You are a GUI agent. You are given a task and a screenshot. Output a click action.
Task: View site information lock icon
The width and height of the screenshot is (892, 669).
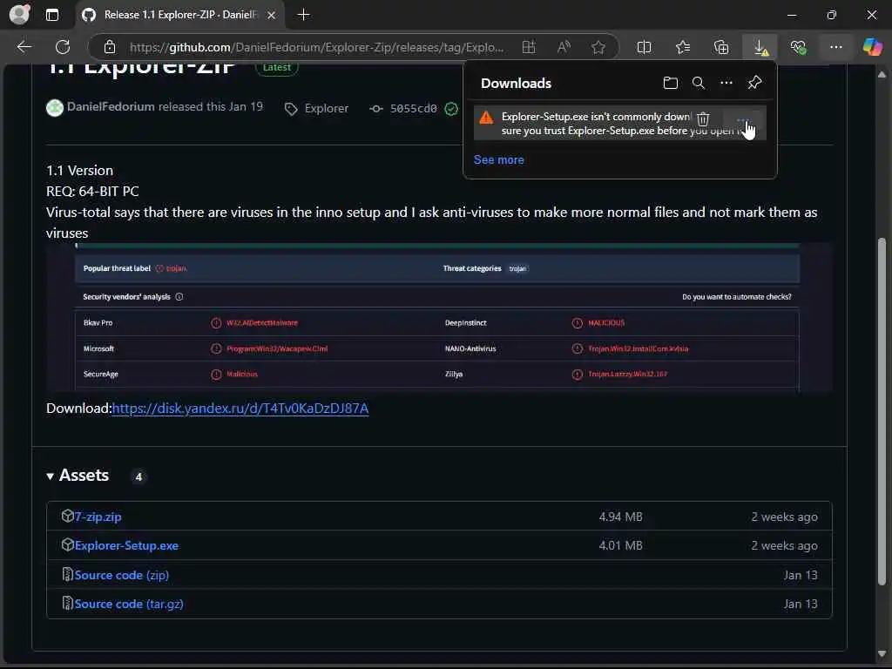click(110, 47)
